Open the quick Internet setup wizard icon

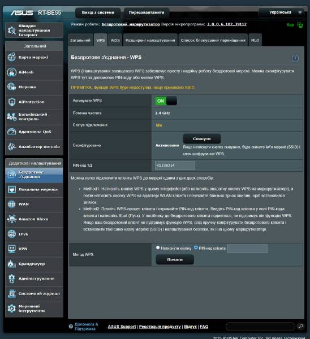[x=12, y=31]
